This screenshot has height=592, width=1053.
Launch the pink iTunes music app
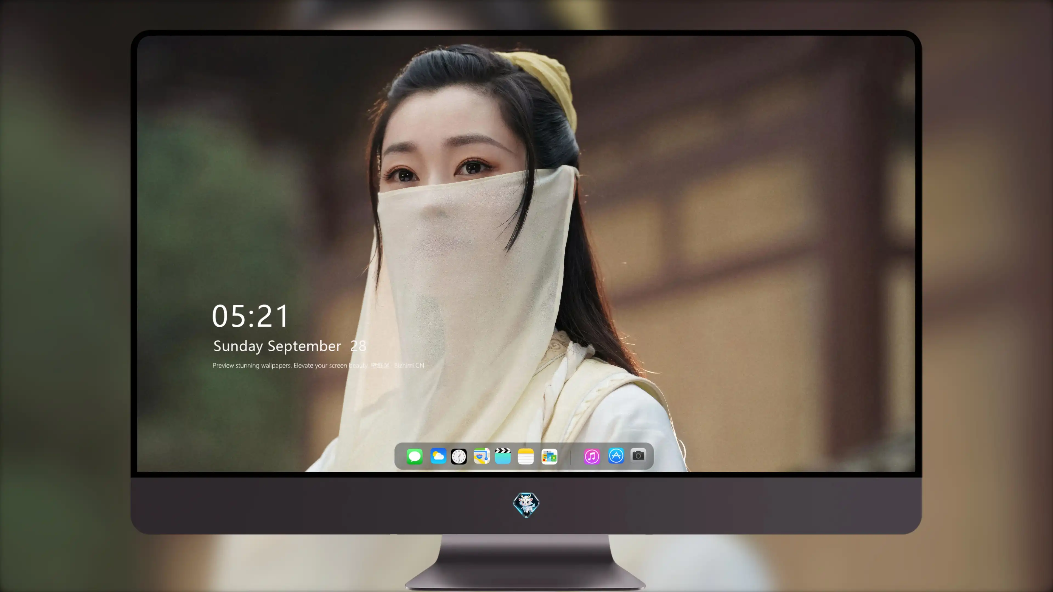point(592,456)
